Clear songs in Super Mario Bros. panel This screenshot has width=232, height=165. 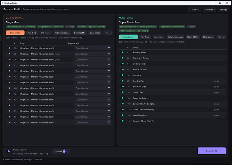point(208,37)
